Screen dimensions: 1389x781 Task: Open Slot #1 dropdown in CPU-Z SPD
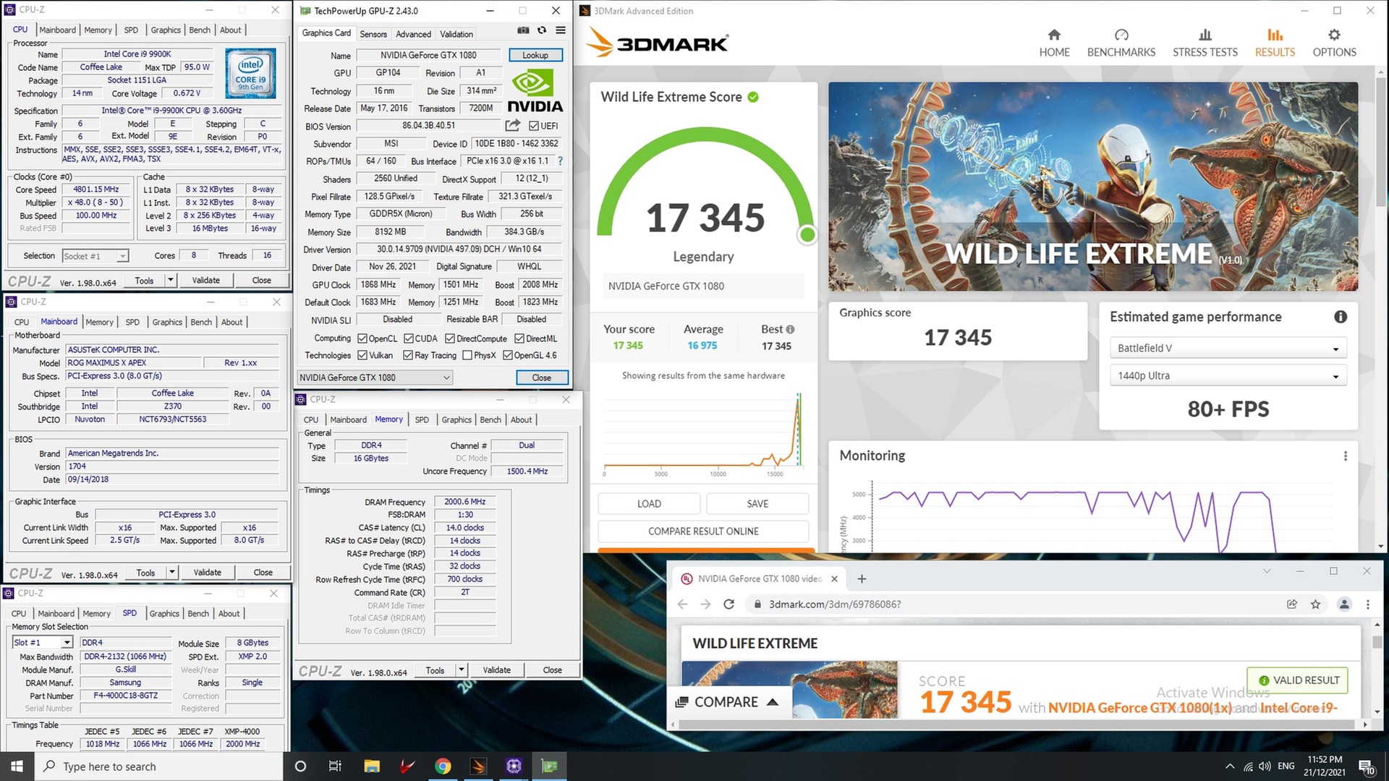43,642
